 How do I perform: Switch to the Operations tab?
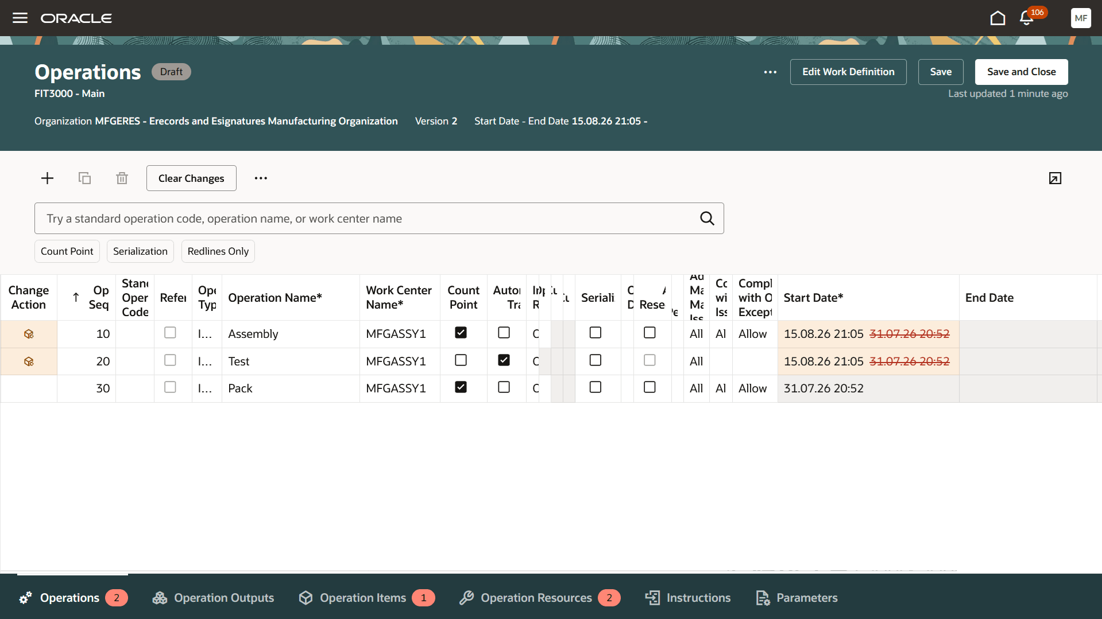pyautogui.click(x=72, y=598)
